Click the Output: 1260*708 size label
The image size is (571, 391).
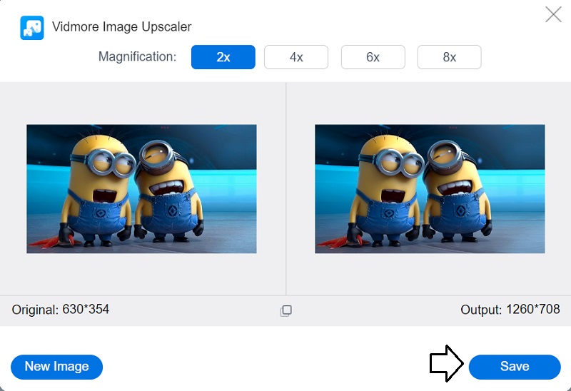coord(510,310)
